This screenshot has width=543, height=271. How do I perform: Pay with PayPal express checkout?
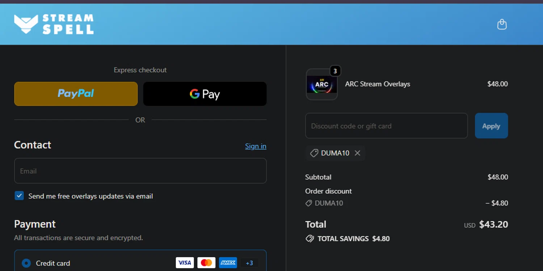pos(76,94)
